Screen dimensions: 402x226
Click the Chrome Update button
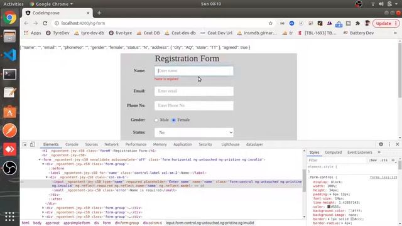click(x=386, y=23)
